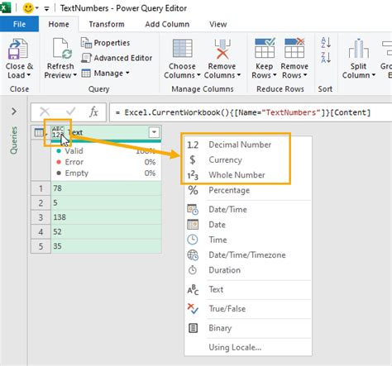Open the Text column filter dropdown
The width and height of the screenshot is (392, 366).
tap(154, 132)
